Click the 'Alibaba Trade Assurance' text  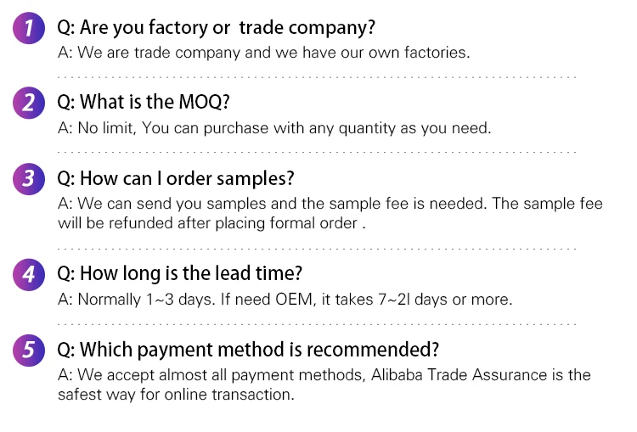459,375
